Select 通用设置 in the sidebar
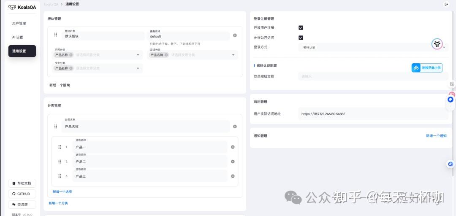This screenshot has height=216, width=456. tap(22, 51)
